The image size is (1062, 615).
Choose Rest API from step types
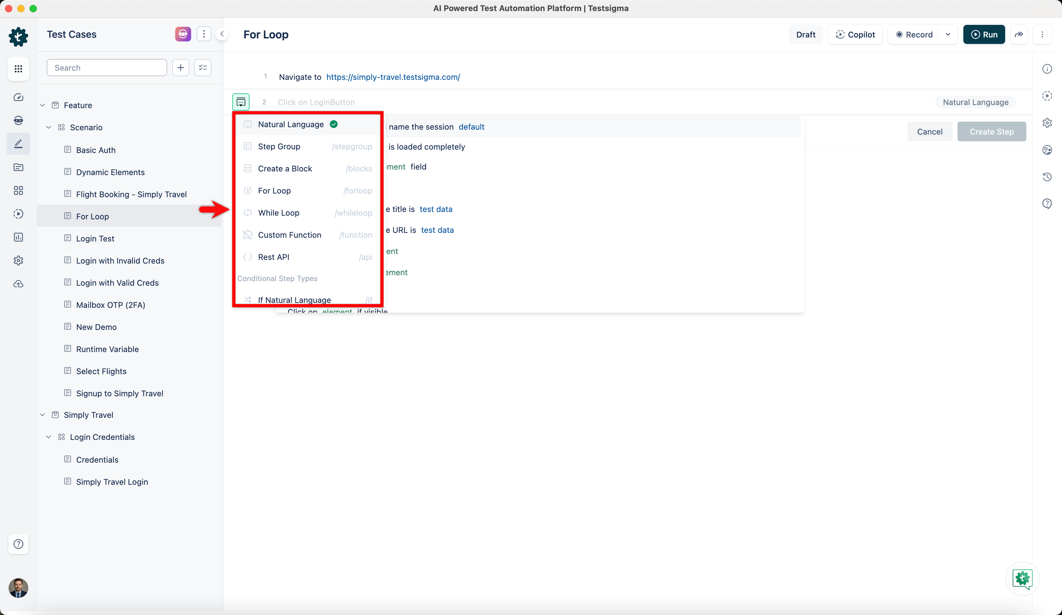273,257
